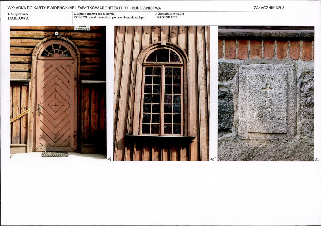The height and width of the screenshot is (226, 321).
Task: Click the text 'ZAŁĄCZNIK NR 3'
Action: point(269,8)
